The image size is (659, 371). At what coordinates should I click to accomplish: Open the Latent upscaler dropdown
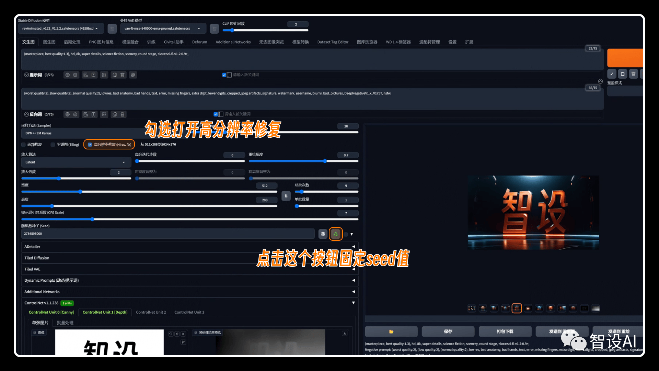(x=76, y=162)
